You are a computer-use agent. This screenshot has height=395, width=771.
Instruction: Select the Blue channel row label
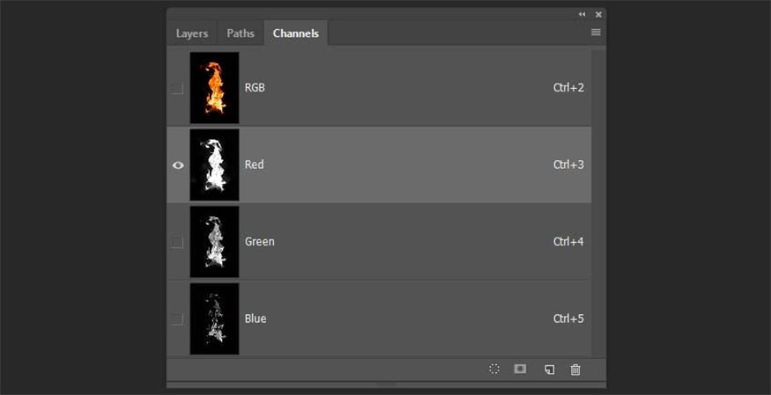tap(256, 318)
